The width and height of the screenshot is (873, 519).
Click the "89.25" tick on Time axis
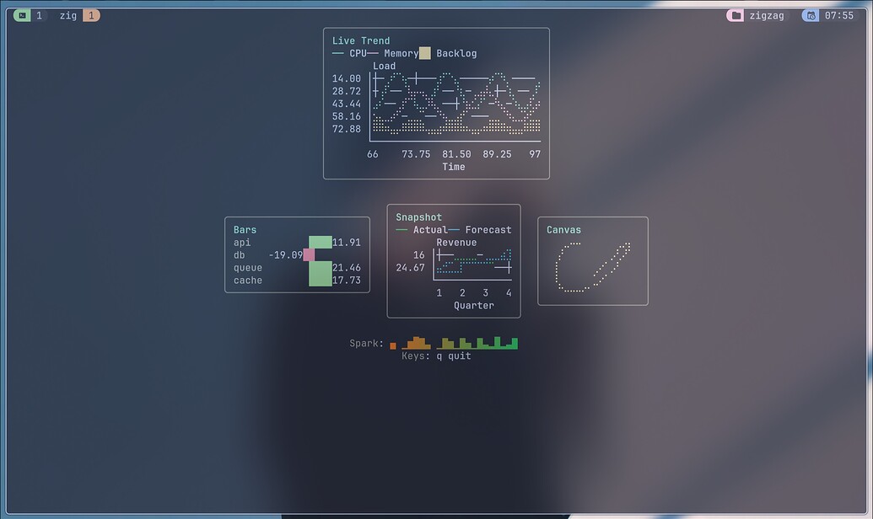(497, 154)
